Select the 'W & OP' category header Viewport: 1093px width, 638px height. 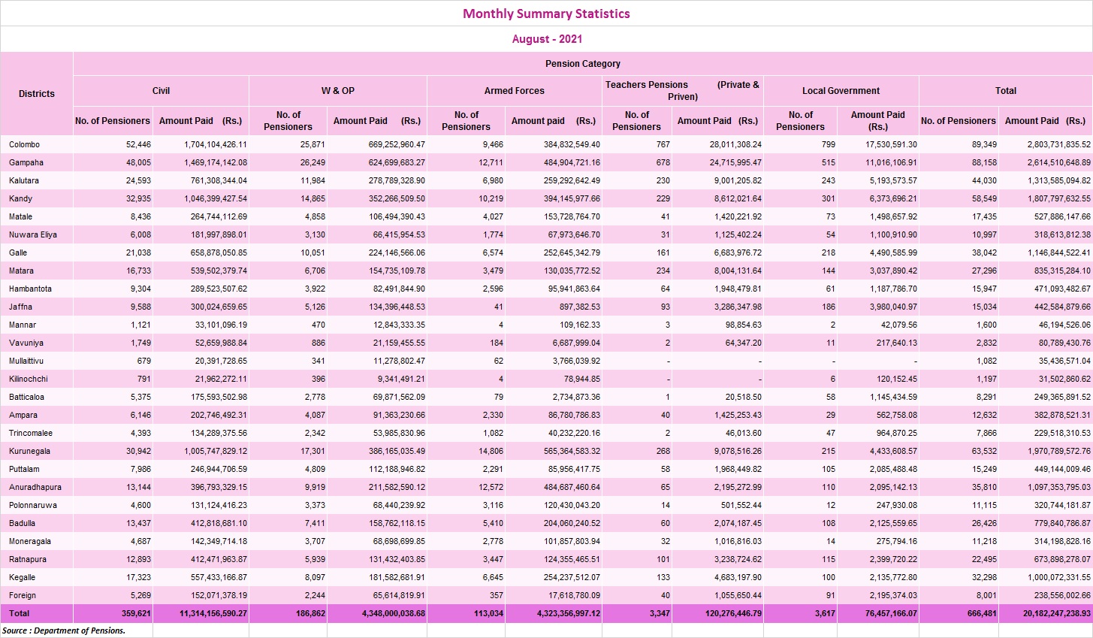pos(338,91)
